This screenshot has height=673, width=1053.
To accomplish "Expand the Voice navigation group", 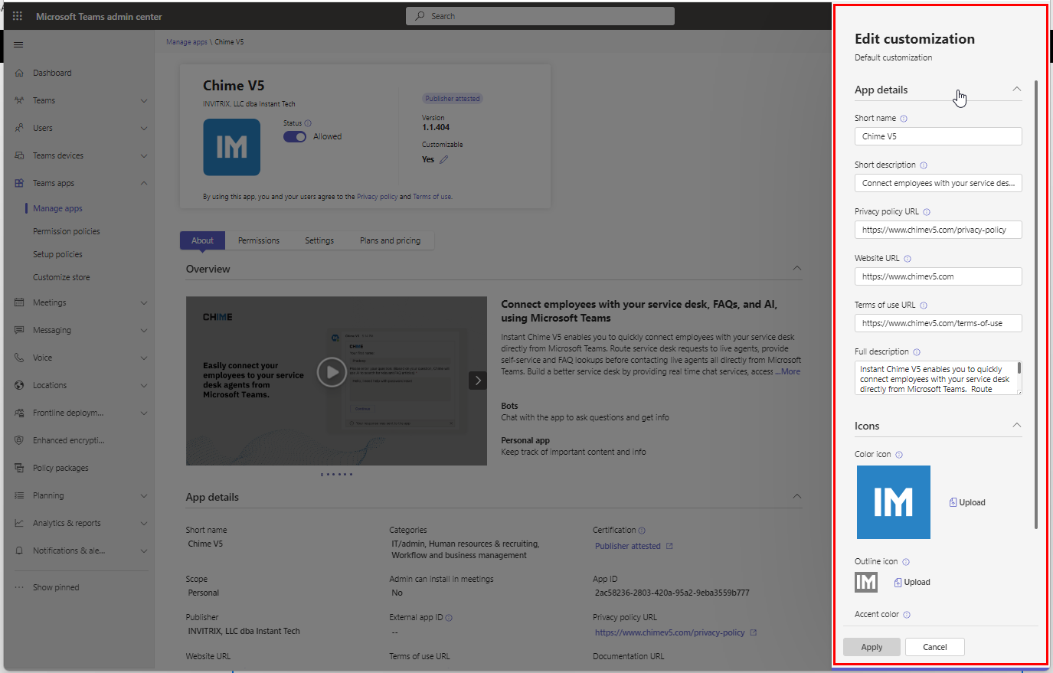I will [x=144, y=358].
